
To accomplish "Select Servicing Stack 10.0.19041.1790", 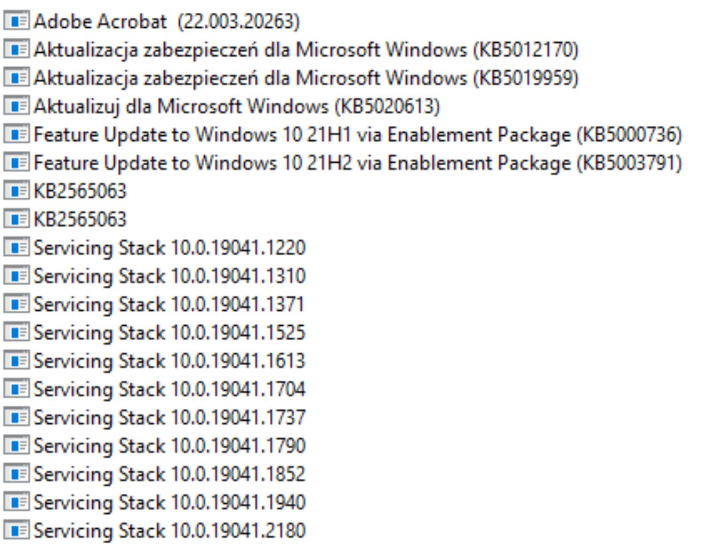I will pyautogui.click(x=155, y=446).
